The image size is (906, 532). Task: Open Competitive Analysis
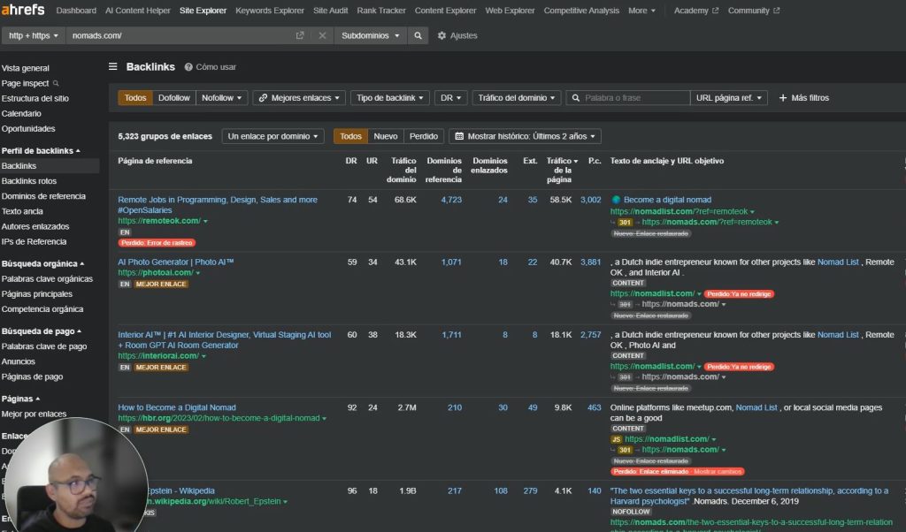coord(581,11)
